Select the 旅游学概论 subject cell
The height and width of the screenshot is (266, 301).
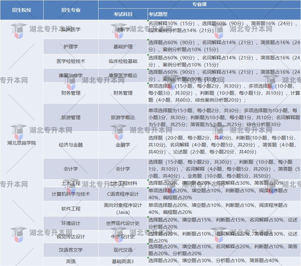pyautogui.click(x=123, y=118)
